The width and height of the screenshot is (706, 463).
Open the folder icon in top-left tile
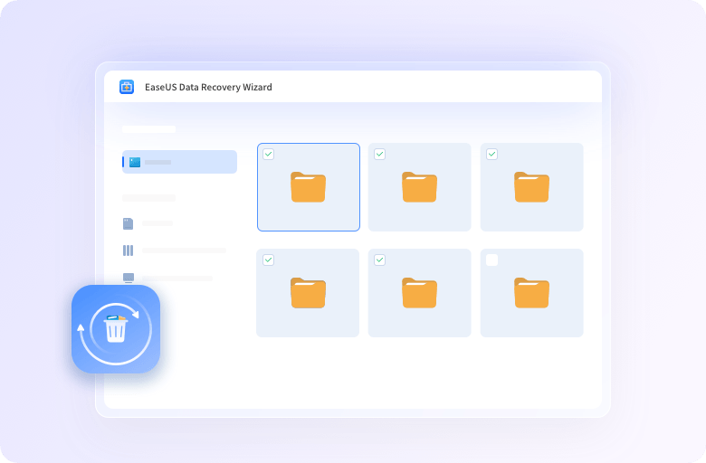(308, 186)
